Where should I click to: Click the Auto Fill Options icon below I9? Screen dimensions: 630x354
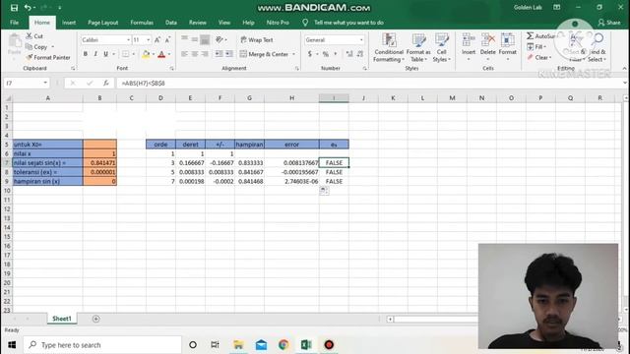point(324,191)
